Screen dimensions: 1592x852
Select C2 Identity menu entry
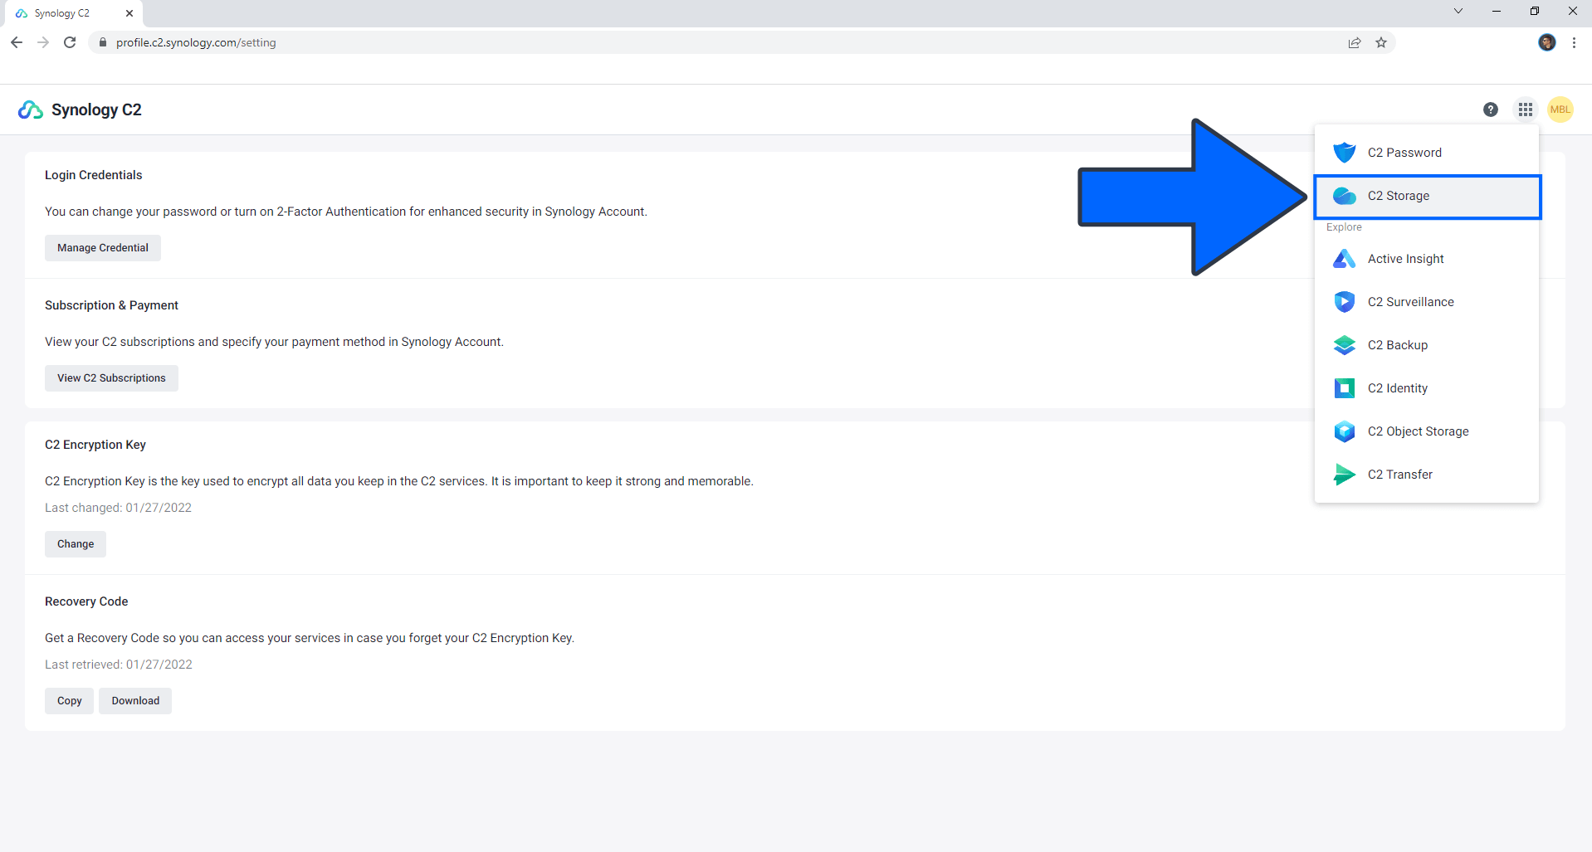pyautogui.click(x=1427, y=388)
